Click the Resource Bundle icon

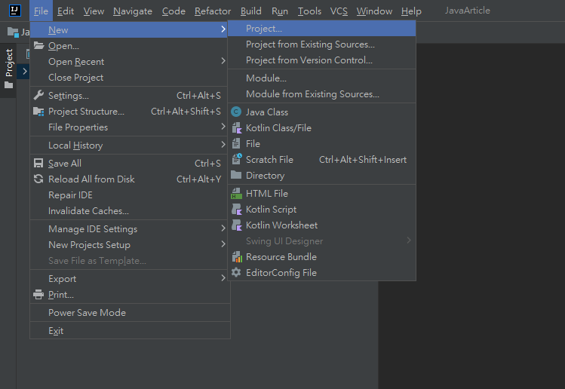pos(237,257)
